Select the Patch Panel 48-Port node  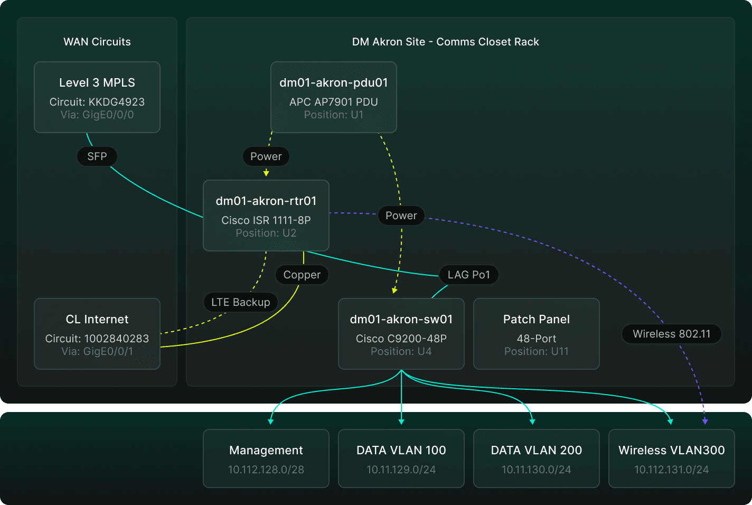[536, 334]
